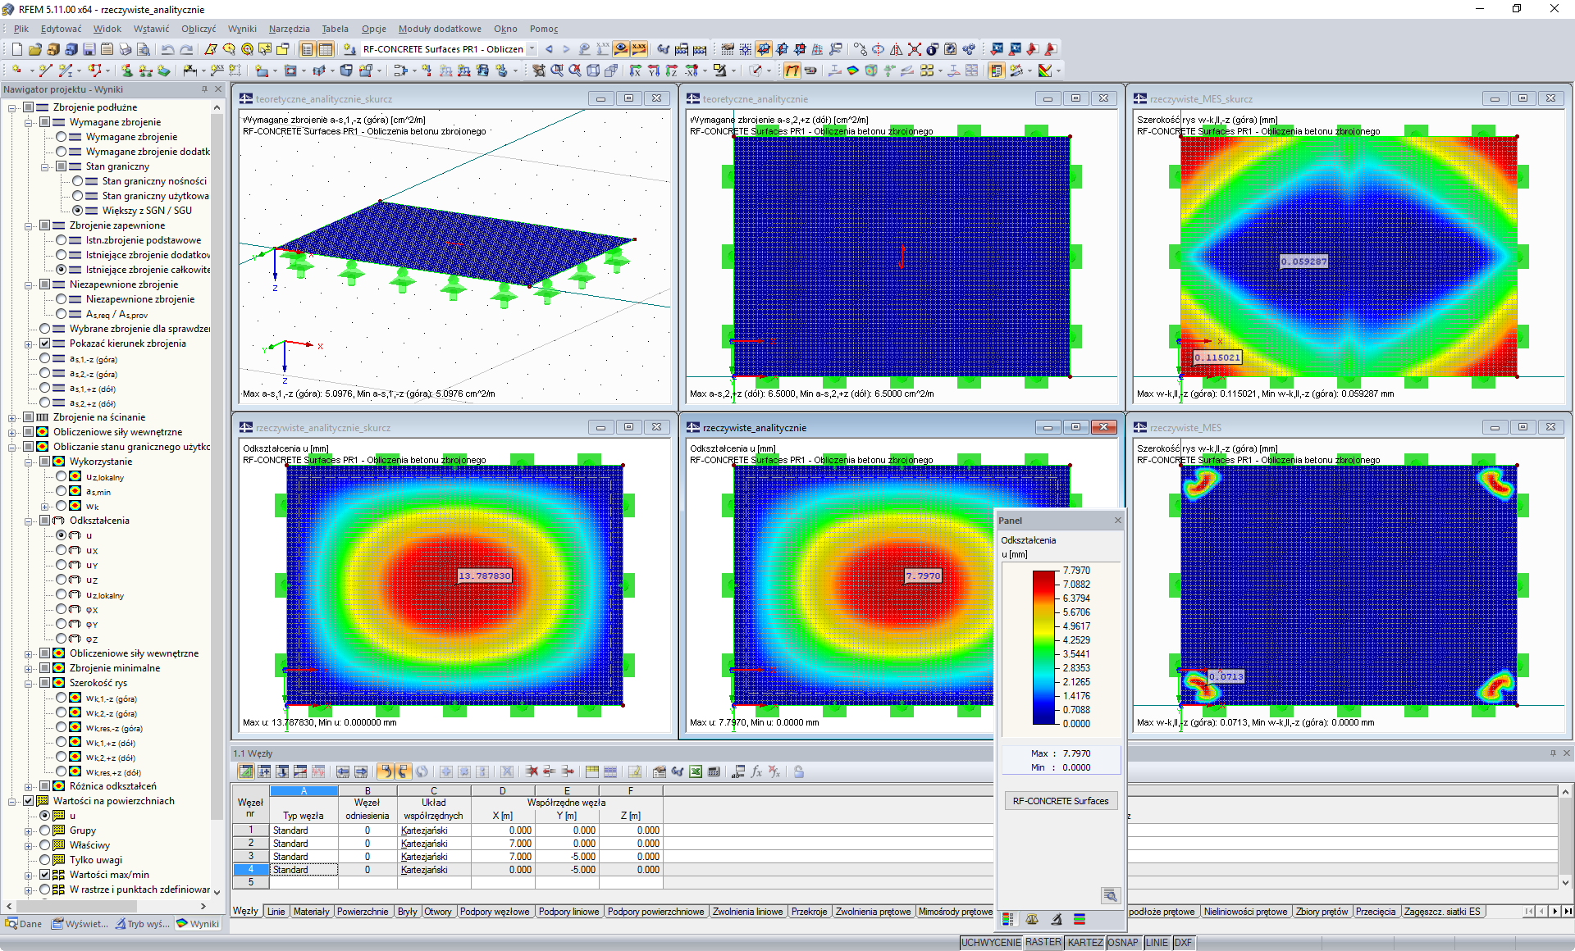Click View in X direction axis icon
The width and height of the screenshot is (1575, 951).
[635, 71]
